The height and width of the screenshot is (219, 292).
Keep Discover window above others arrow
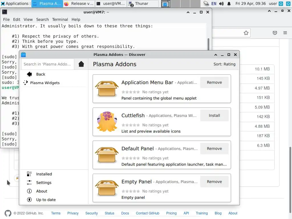click(x=216, y=55)
